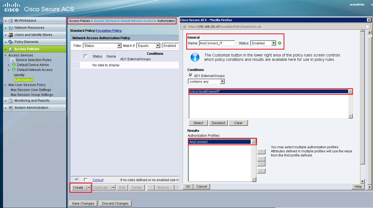Click Cancel in the rule dialog
373x208 pixels.
[x=202, y=186]
